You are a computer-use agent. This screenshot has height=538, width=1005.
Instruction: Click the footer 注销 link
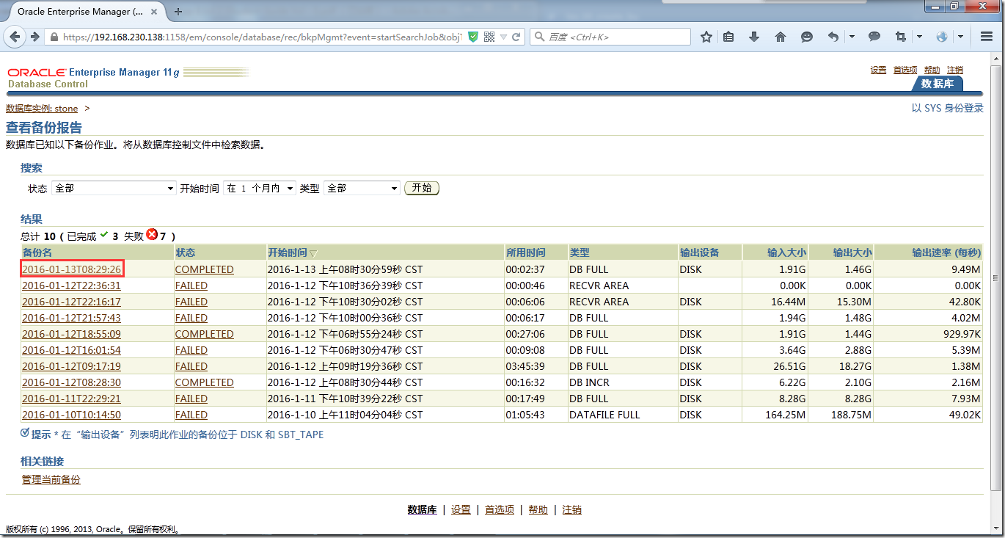coord(572,509)
